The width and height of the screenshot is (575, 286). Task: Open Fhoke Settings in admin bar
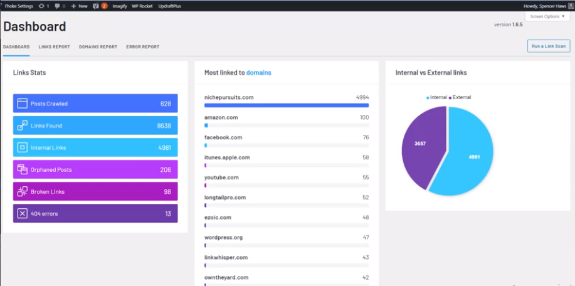pos(19,6)
